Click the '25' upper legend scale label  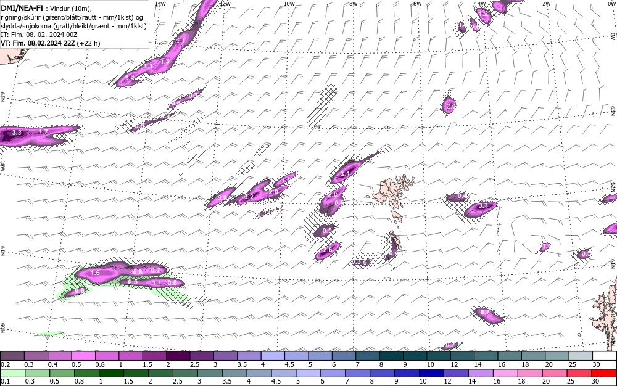[573, 364]
